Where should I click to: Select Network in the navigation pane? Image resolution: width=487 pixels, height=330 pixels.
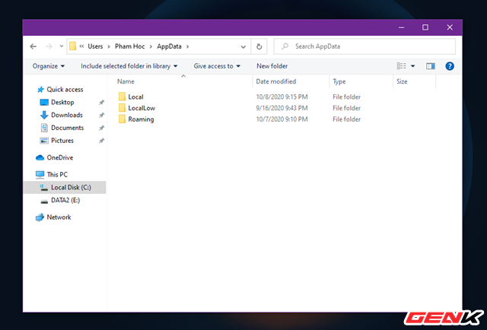[x=59, y=217]
